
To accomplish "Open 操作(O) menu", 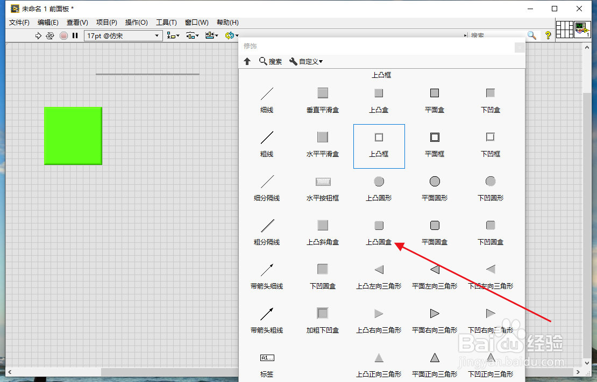I will click(x=136, y=23).
